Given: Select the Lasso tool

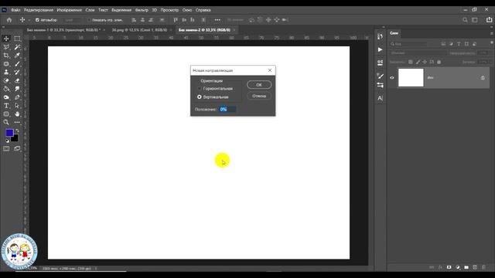Looking at the screenshot, I should tap(6, 47).
